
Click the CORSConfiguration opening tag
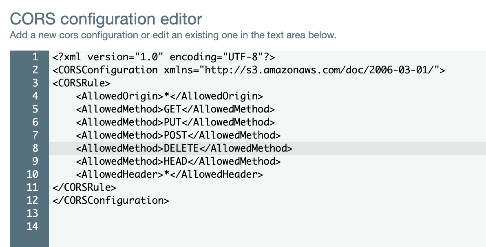pyautogui.click(x=249, y=70)
